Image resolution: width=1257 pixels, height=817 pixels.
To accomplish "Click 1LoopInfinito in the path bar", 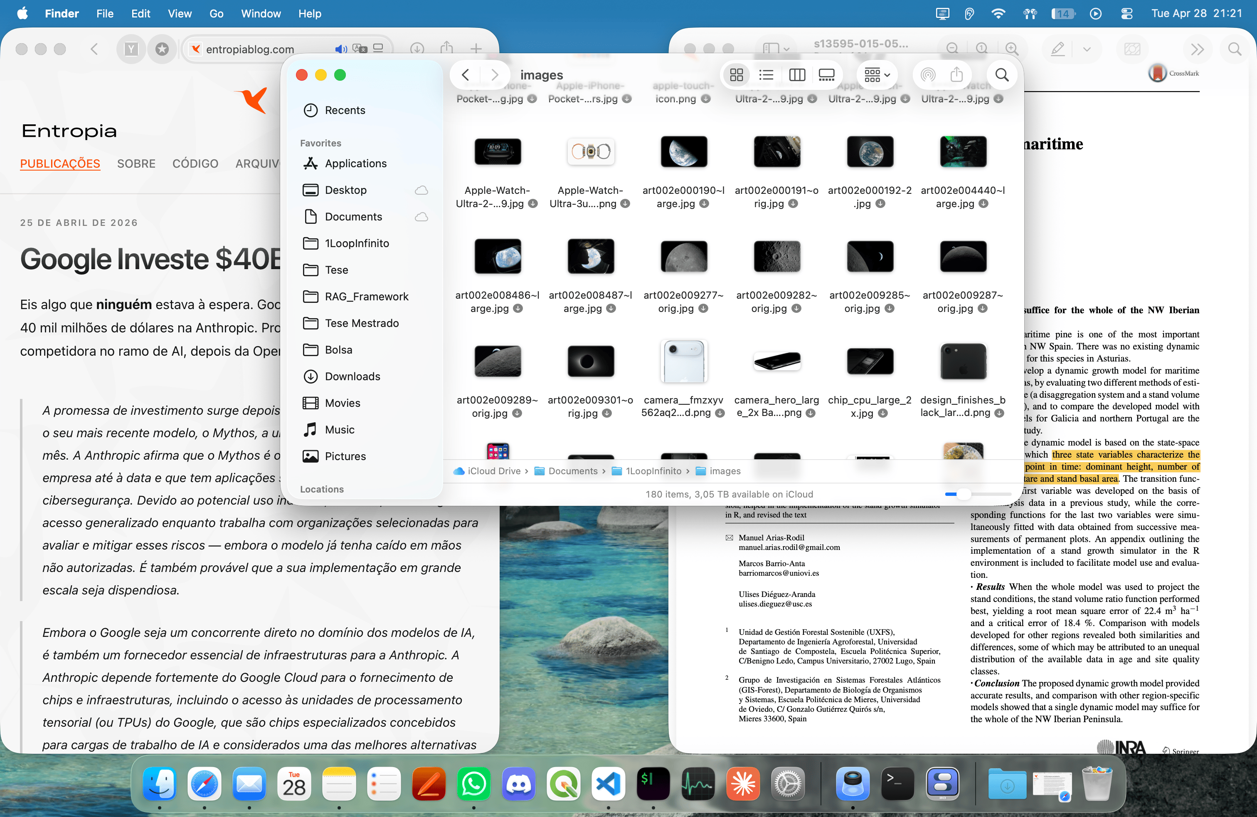I will click(x=653, y=471).
